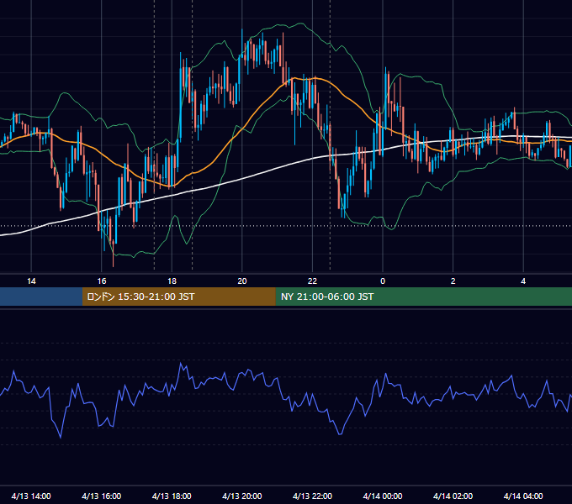Click the NY 21:00-06:00 JST session bar
The image size is (572, 504).
423,297
